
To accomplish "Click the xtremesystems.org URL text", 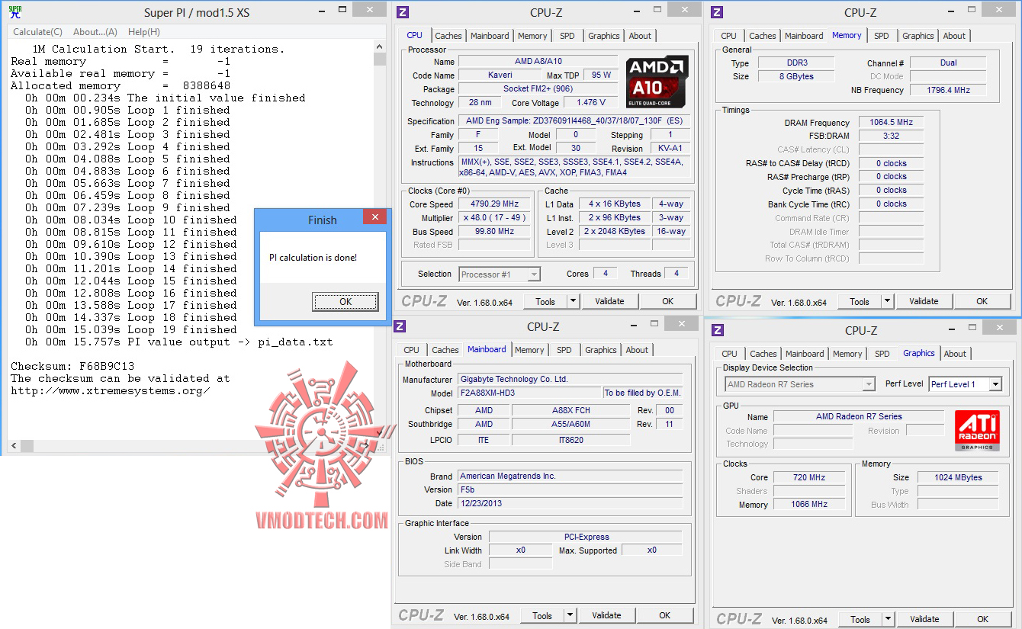I will click(x=110, y=390).
